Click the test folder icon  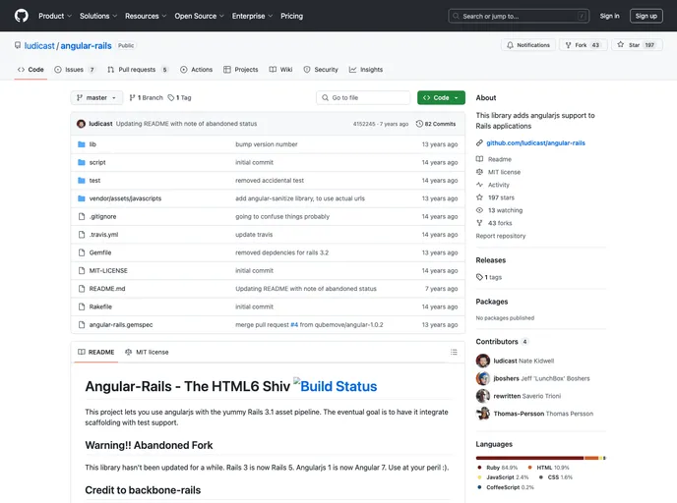point(81,181)
